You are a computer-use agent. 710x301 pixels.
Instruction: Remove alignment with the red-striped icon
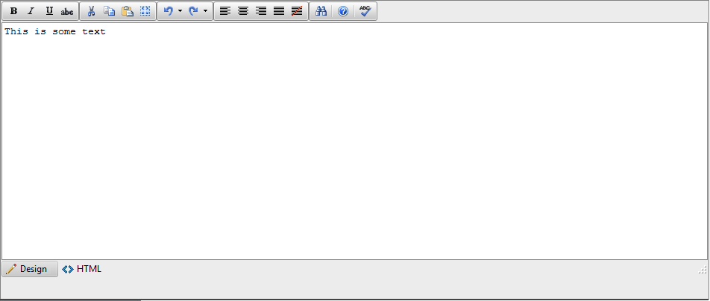point(297,11)
